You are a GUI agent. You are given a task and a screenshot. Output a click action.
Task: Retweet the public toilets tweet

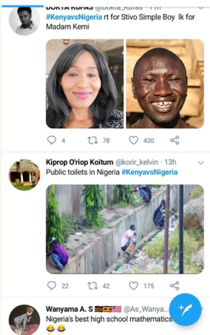[x=92, y=286]
